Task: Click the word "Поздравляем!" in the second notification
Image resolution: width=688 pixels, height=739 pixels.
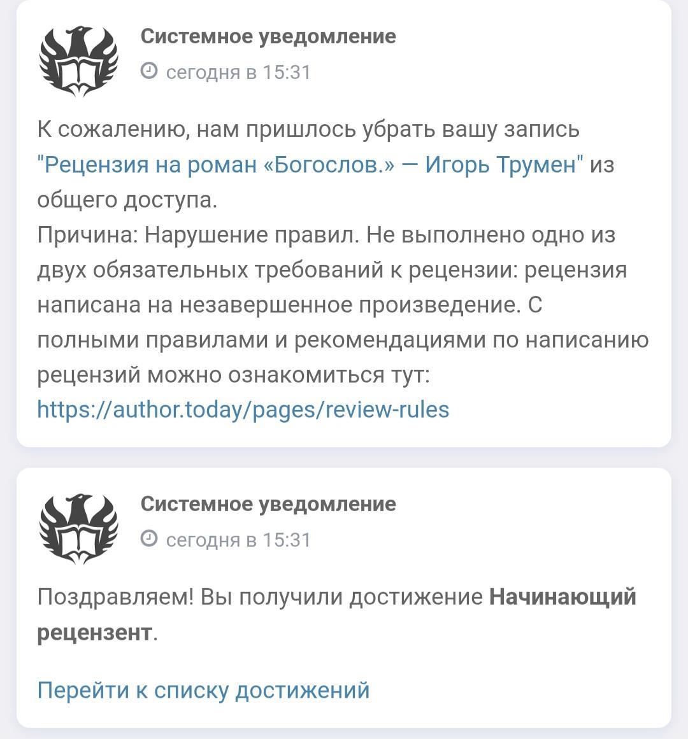Action: click(115, 598)
